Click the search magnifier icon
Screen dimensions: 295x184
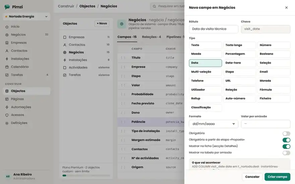coord(154,6)
